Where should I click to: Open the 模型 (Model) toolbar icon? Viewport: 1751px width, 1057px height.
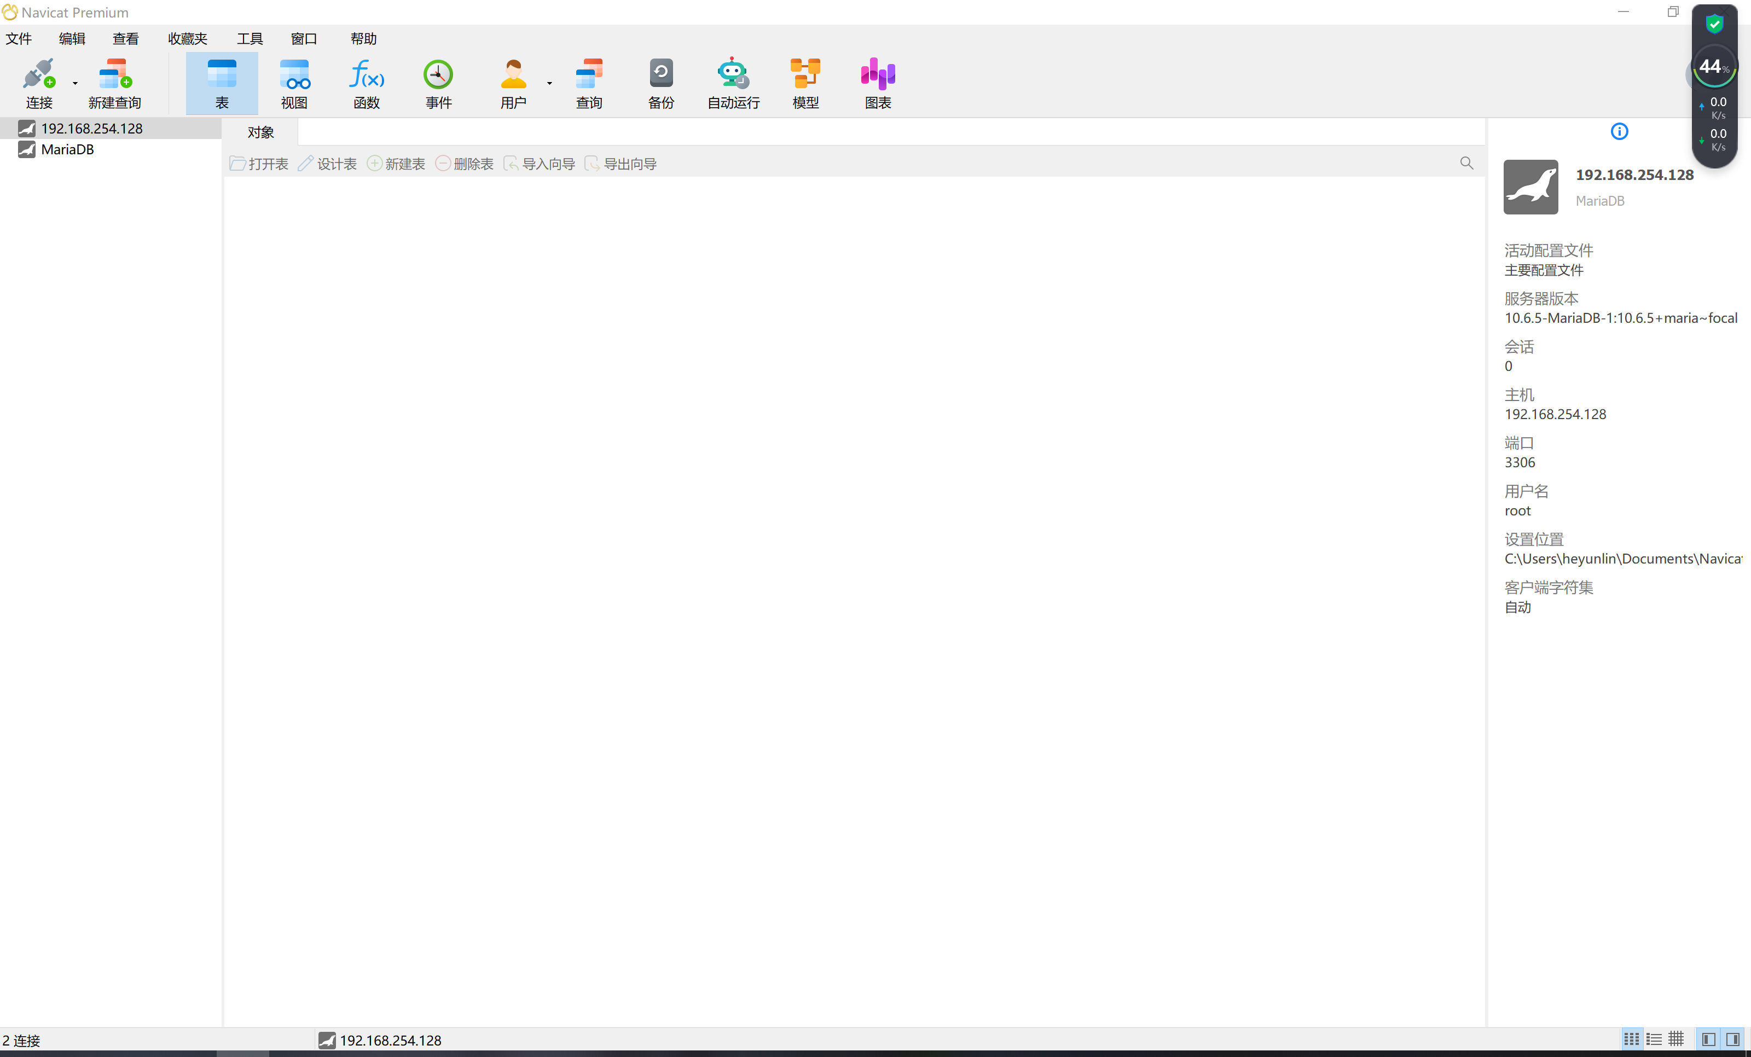[x=806, y=84]
